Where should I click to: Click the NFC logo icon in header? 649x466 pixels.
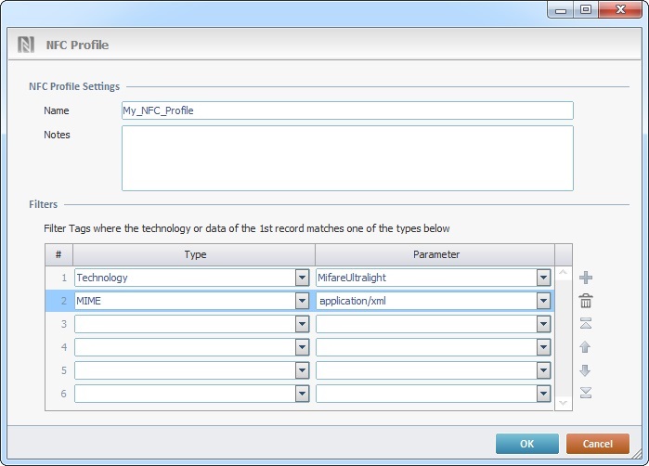coord(26,45)
